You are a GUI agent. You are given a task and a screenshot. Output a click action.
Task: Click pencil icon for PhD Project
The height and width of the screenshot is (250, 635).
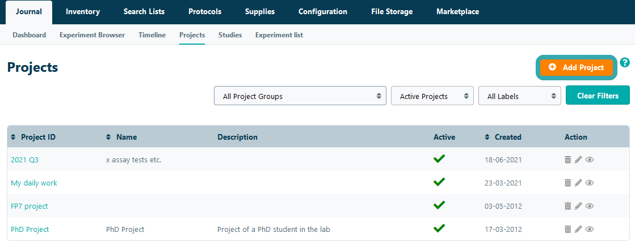[x=578, y=230]
